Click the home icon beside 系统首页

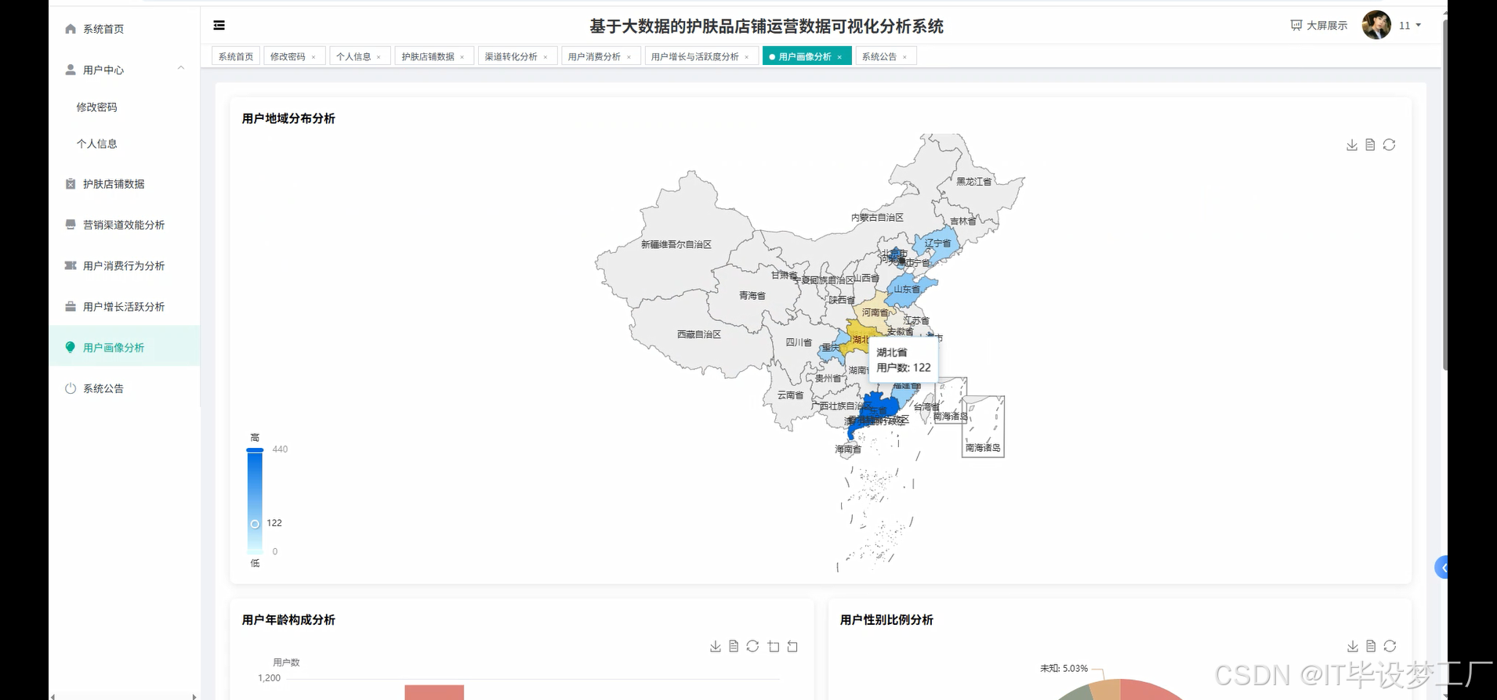[71, 29]
